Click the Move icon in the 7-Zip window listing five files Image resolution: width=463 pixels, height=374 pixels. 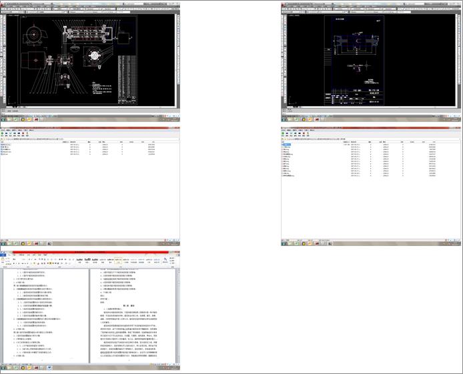pos(19,133)
